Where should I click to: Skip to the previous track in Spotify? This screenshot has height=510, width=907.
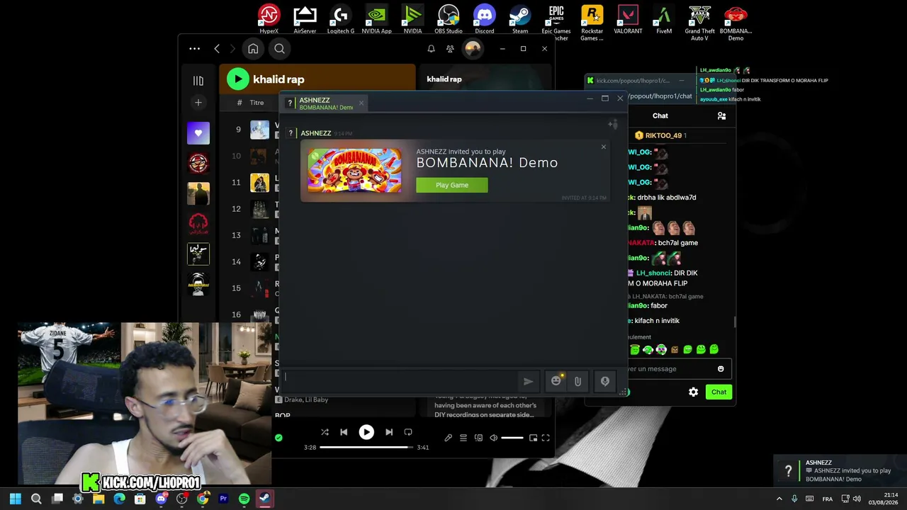pyautogui.click(x=344, y=432)
